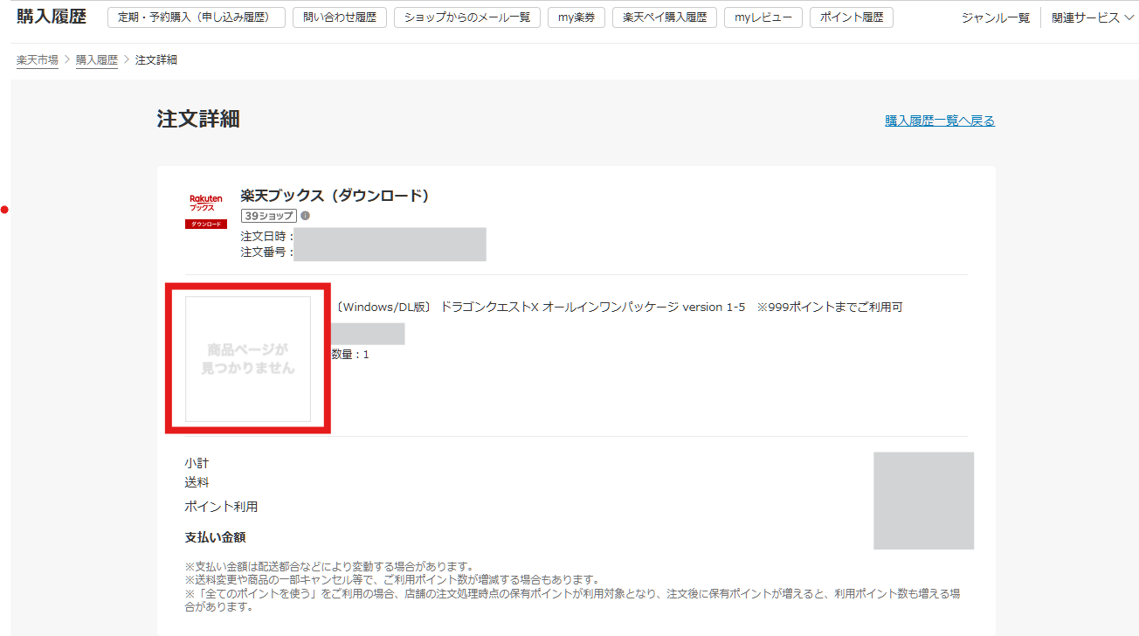
Task: Open the missing product image thumbnail
Action: 248,358
